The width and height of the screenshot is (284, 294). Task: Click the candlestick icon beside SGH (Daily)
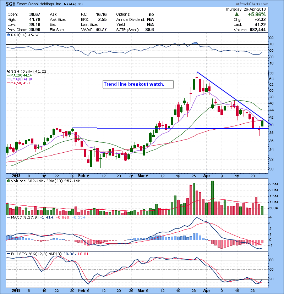pos(8,71)
